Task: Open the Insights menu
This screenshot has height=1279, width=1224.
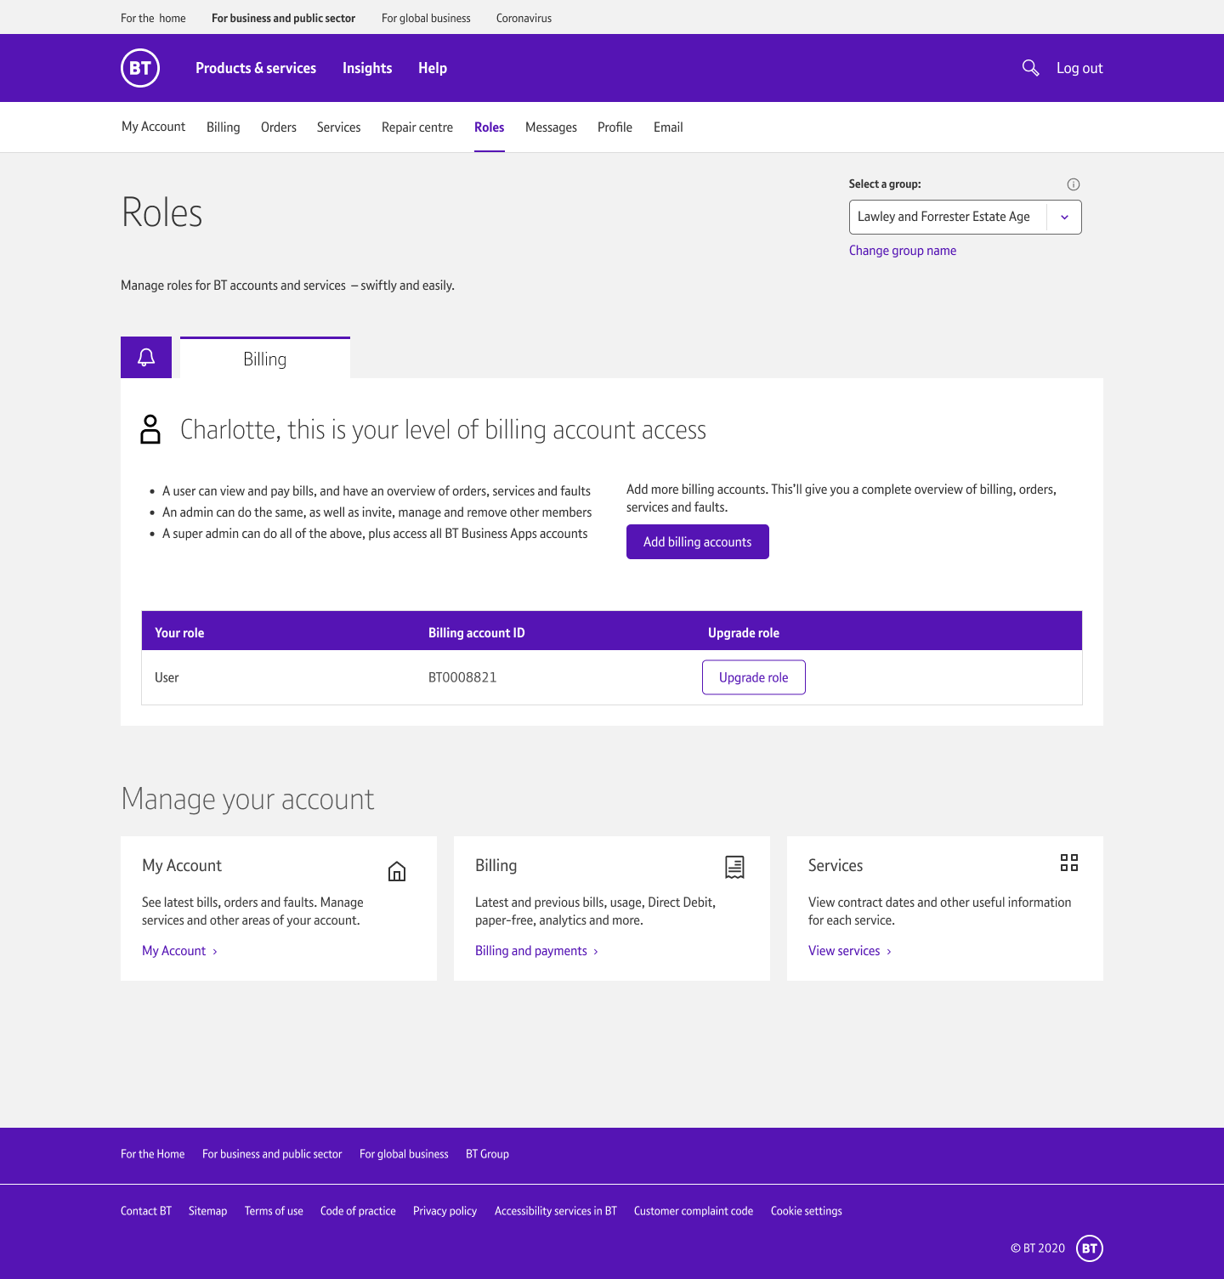Action: click(367, 68)
